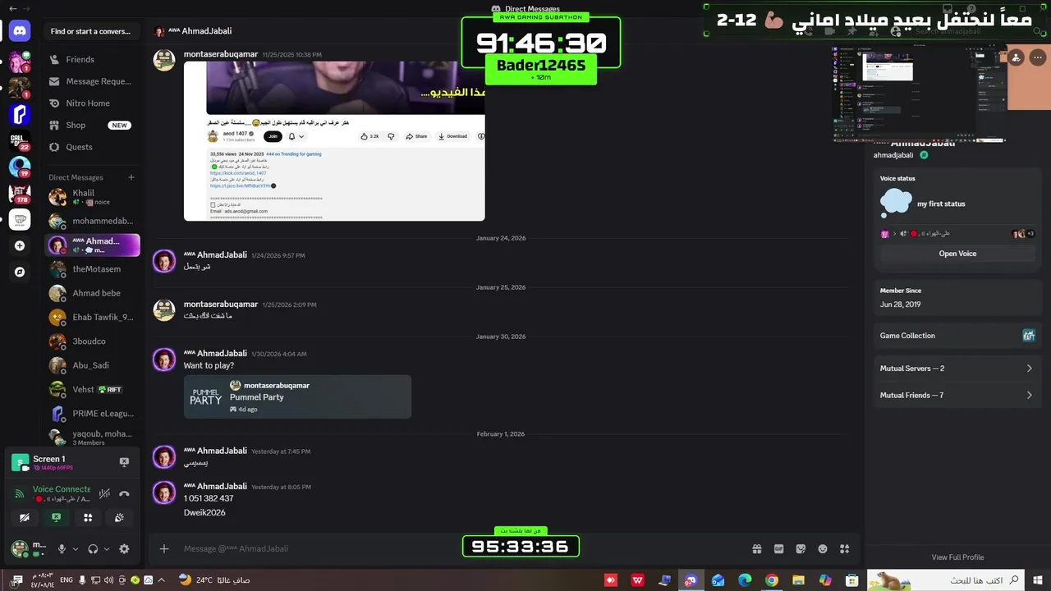This screenshot has width=1051, height=591.
Task: Attach a file with plus button
Action: tap(164, 548)
